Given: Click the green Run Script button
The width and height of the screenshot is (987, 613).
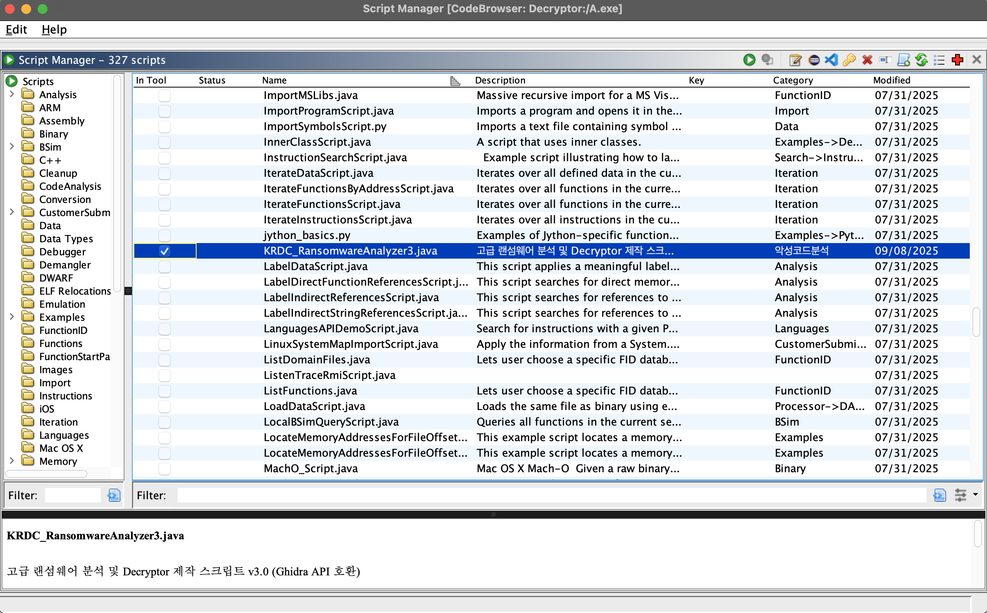Looking at the screenshot, I should coord(749,60).
